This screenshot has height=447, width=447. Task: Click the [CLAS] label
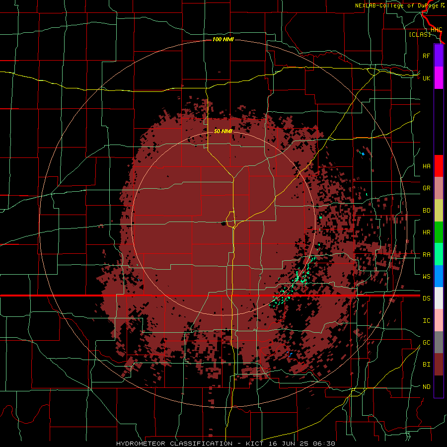click(x=420, y=34)
